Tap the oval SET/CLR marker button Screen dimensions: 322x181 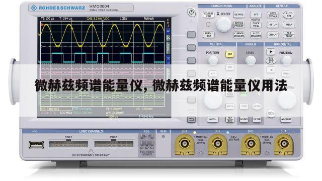271,61
